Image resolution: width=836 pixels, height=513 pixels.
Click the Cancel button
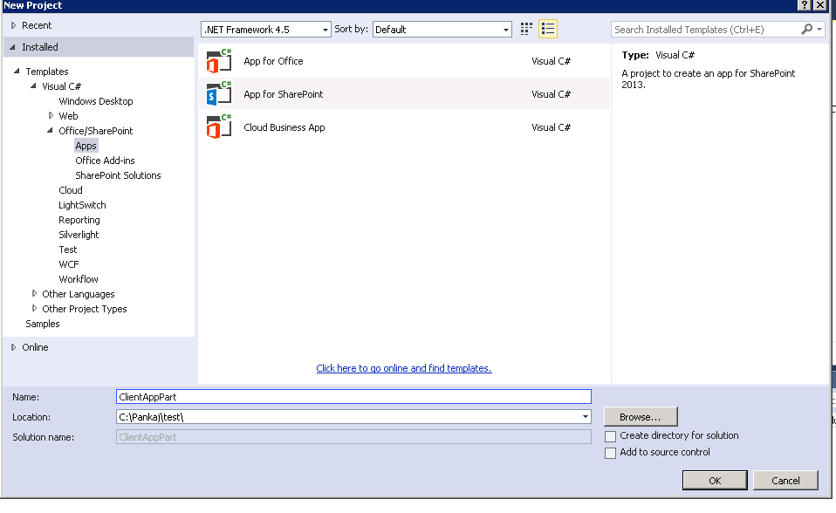click(785, 481)
